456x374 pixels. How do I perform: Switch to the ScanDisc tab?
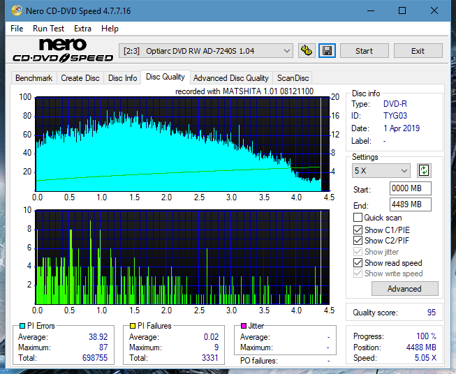(293, 78)
